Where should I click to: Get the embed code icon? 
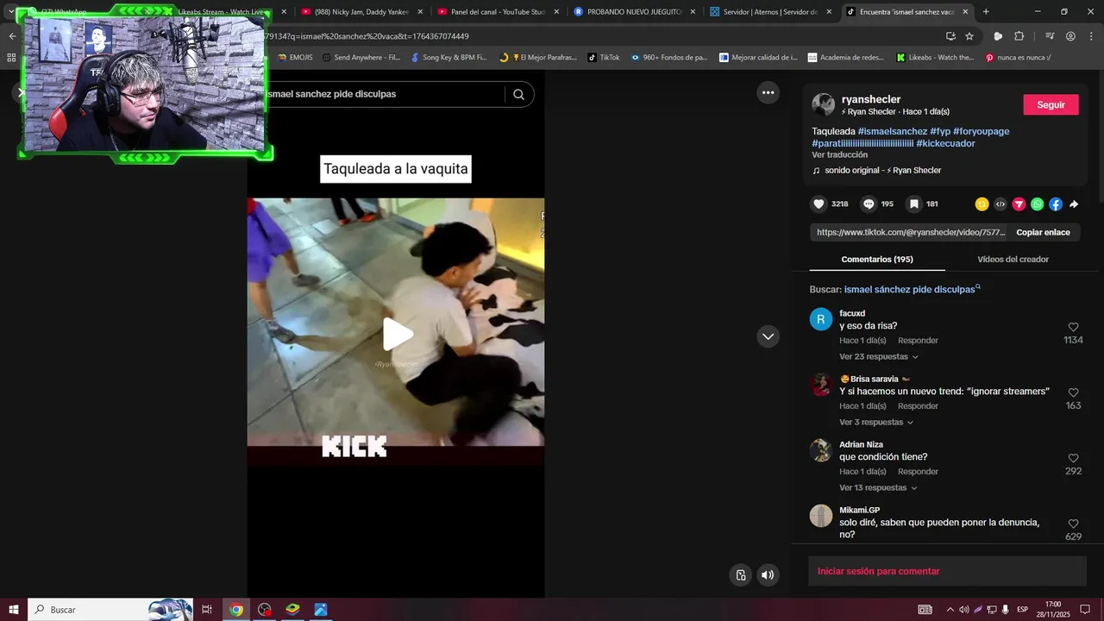(1000, 204)
